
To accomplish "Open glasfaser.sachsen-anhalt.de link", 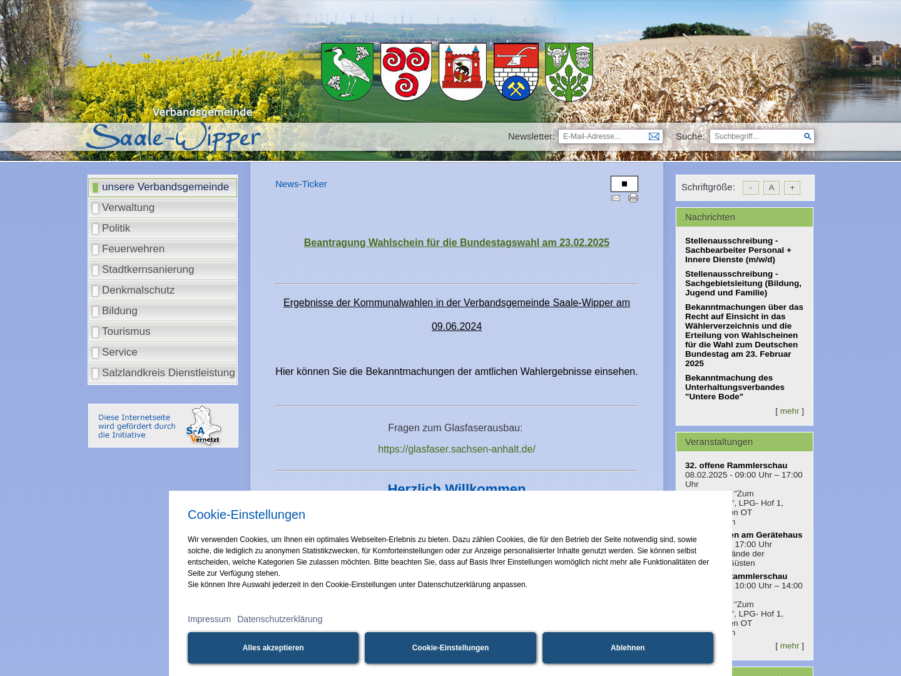I will 457,449.
